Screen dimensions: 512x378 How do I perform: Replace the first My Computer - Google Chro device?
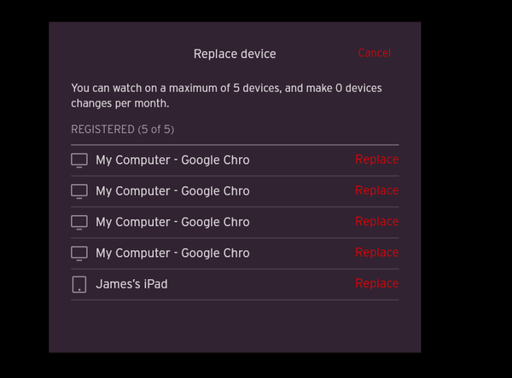pos(377,160)
